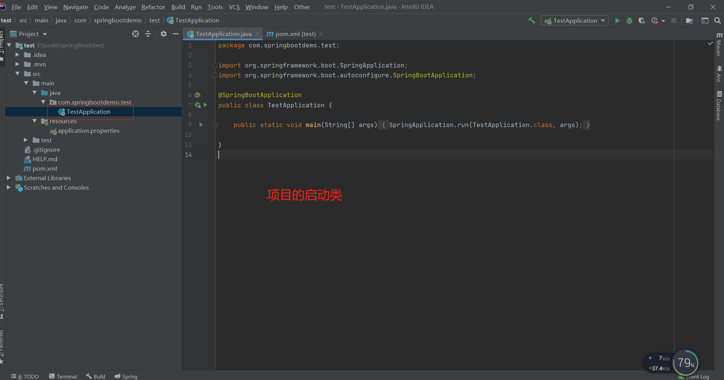Click run gutter arrow on line 7
This screenshot has width=724, height=380.
point(205,105)
